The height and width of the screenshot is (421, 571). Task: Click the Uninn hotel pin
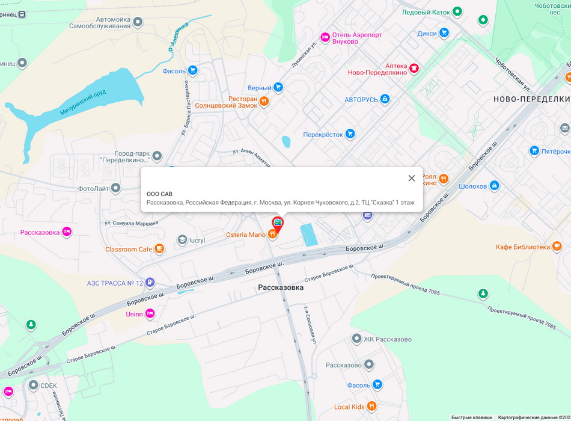tap(150, 313)
